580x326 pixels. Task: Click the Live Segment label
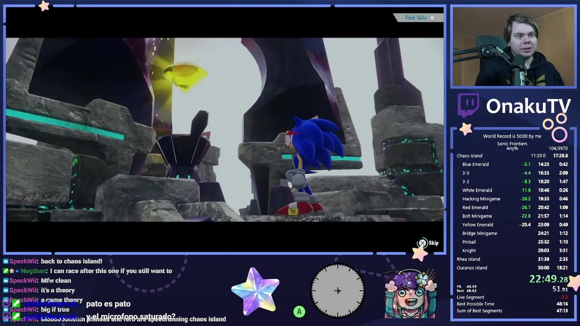pyautogui.click(x=470, y=297)
